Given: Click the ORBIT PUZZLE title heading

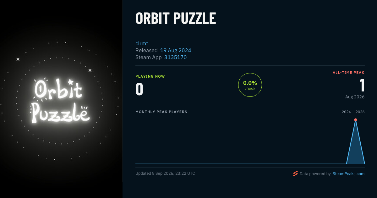Looking at the screenshot, I should tap(176, 19).
